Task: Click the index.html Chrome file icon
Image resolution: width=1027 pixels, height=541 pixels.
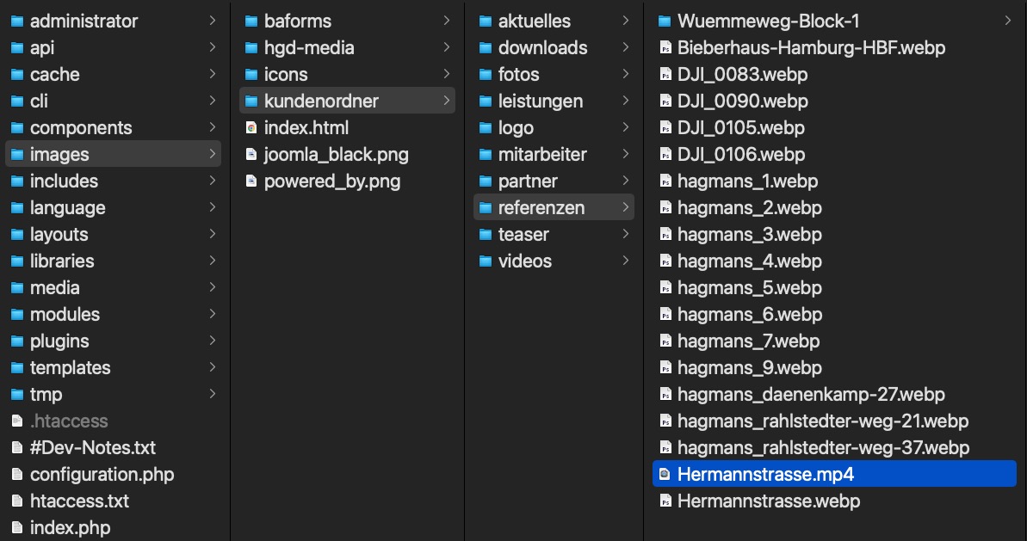Action: pos(251,127)
